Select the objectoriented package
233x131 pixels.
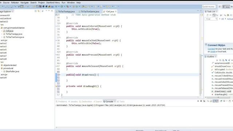(10, 65)
